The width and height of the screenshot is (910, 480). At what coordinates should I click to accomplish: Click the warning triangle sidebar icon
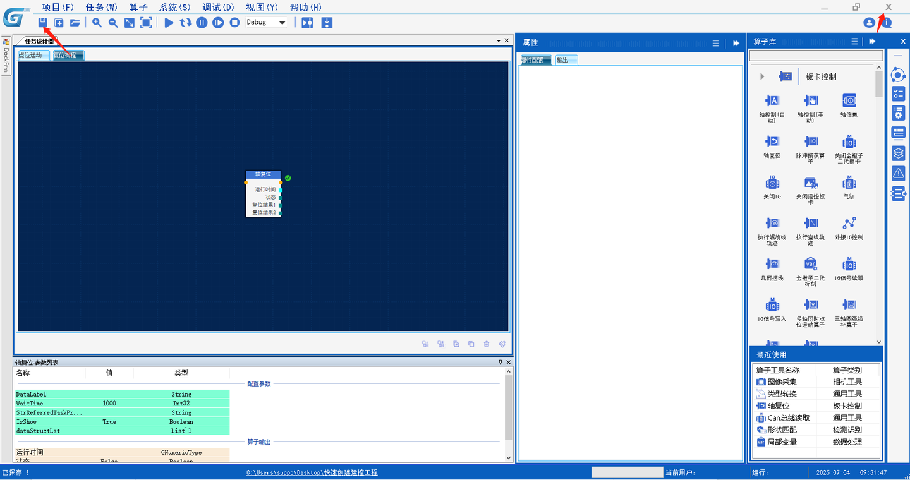898,173
